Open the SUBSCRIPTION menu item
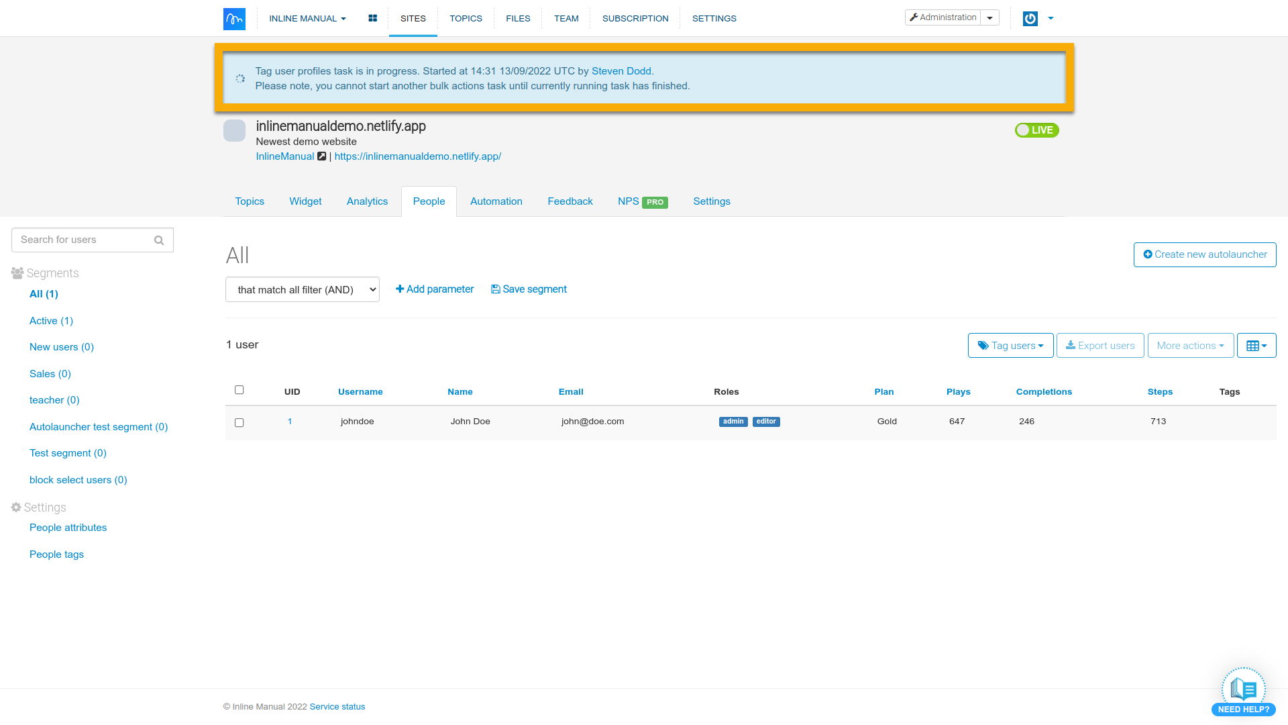 [635, 18]
